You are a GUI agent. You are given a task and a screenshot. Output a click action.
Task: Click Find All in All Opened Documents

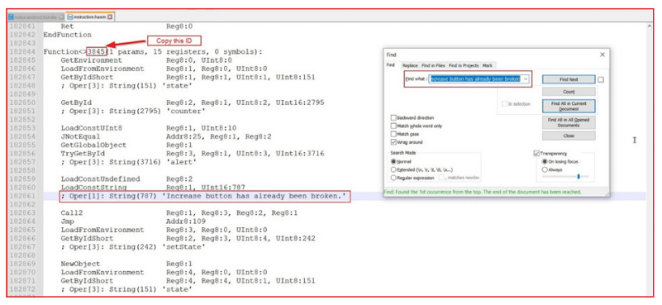[x=569, y=122]
